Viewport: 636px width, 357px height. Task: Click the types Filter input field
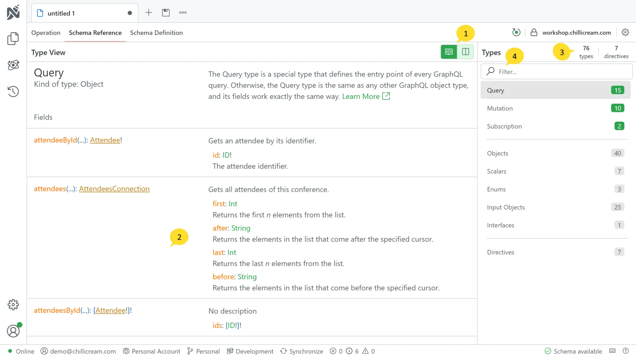pos(560,72)
